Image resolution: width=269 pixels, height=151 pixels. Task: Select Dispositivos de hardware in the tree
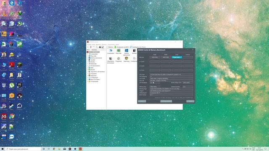point(98,72)
